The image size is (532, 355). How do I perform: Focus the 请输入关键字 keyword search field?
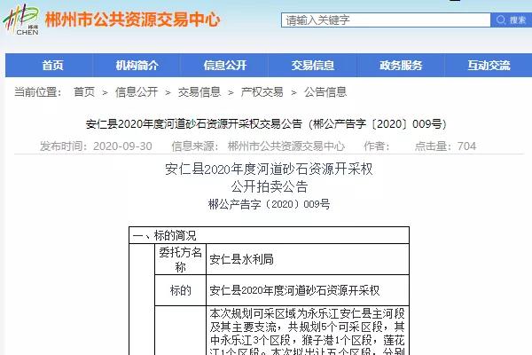386,20
